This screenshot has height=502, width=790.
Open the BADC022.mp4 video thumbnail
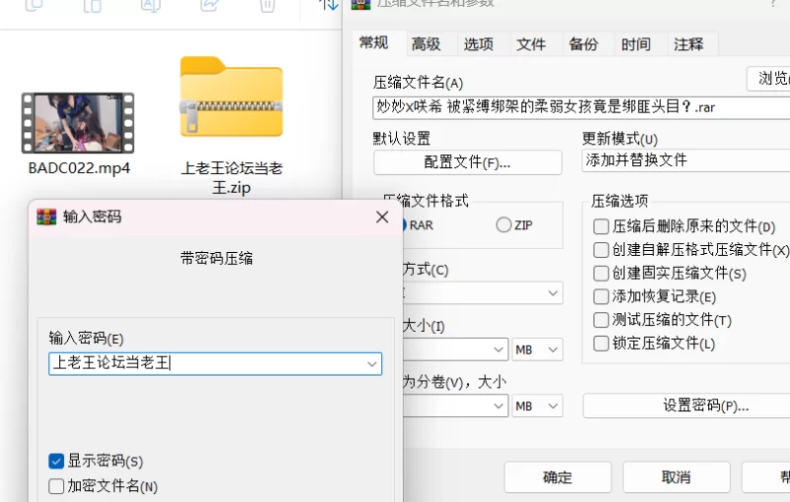tap(78, 123)
